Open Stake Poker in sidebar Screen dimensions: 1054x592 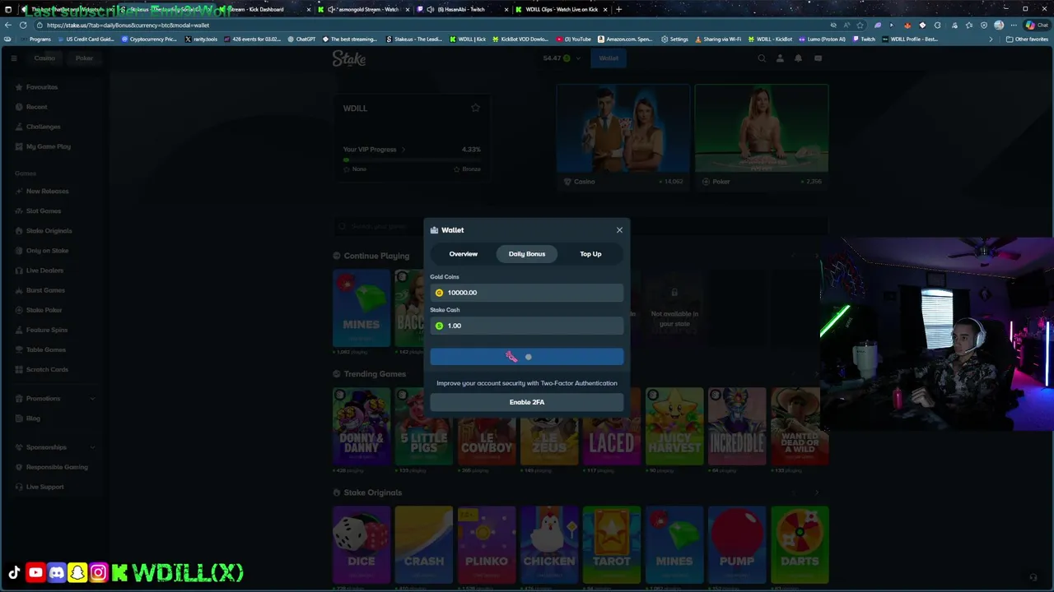(44, 310)
